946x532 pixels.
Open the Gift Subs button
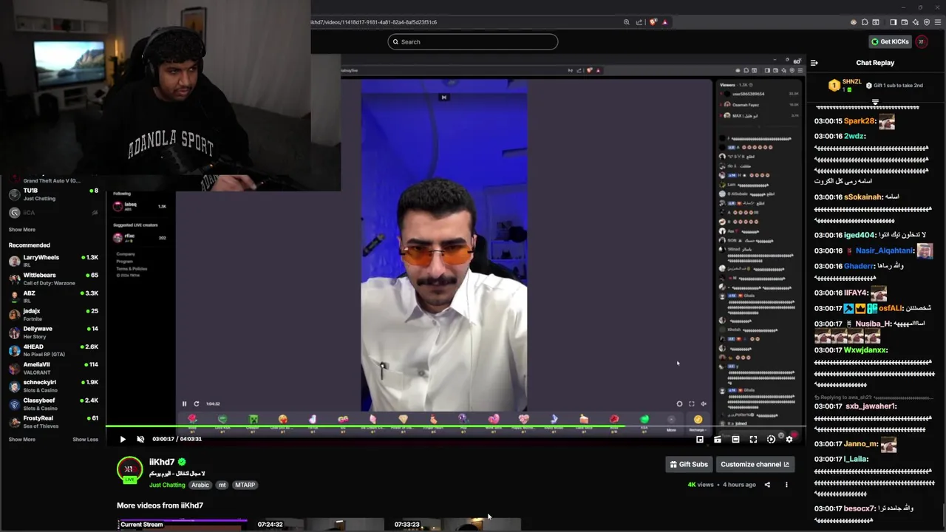[689, 464]
